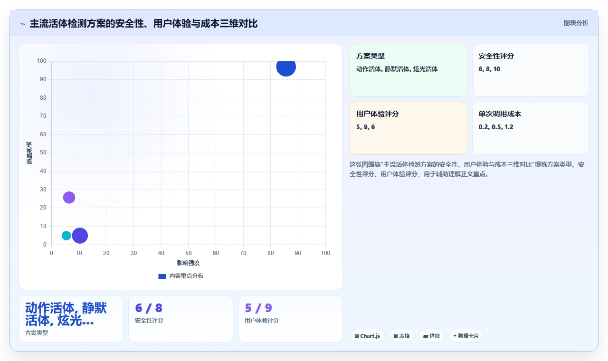Click the 表格 tag chip
Image resolution: width=608 pixels, height=361 pixels.
(x=401, y=336)
